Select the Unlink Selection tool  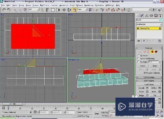(20, 10)
